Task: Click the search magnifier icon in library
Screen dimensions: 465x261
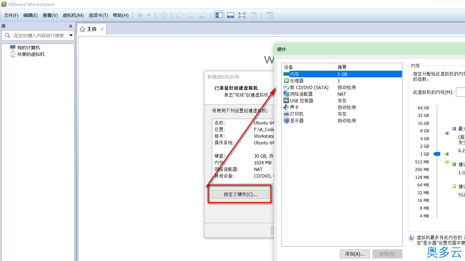Action: (8, 35)
